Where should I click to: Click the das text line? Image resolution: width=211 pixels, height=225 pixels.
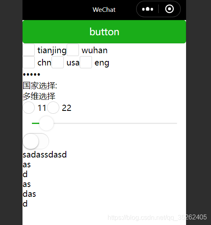[29, 194]
